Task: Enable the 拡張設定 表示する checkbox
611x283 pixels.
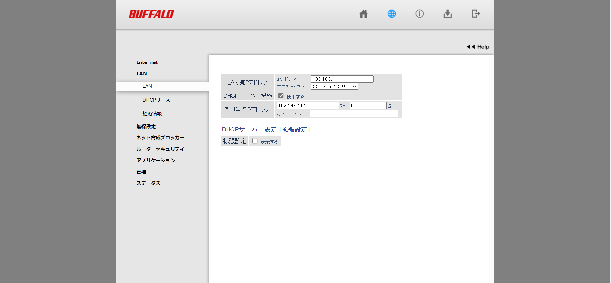Action: point(255,141)
